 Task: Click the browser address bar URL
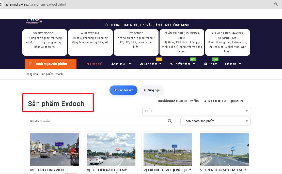tap(36, 4)
